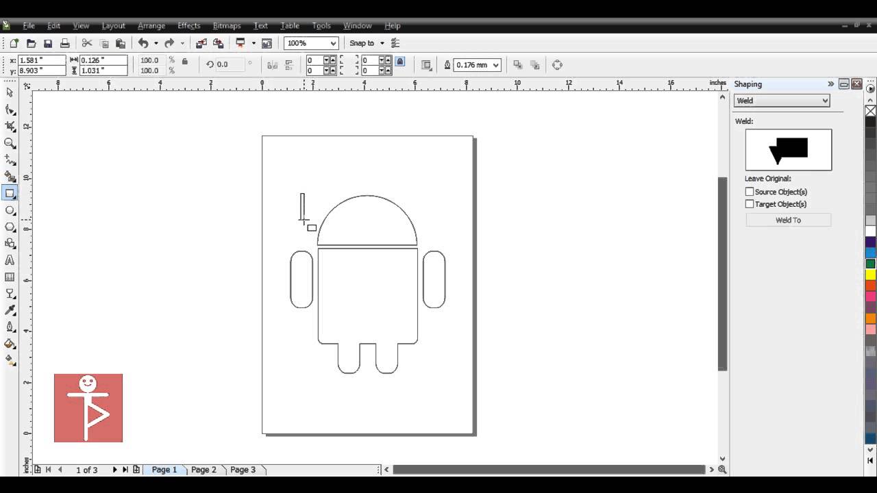Select the Outline pen tool
877x493 pixels.
pyautogui.click(x=10, y=327)
